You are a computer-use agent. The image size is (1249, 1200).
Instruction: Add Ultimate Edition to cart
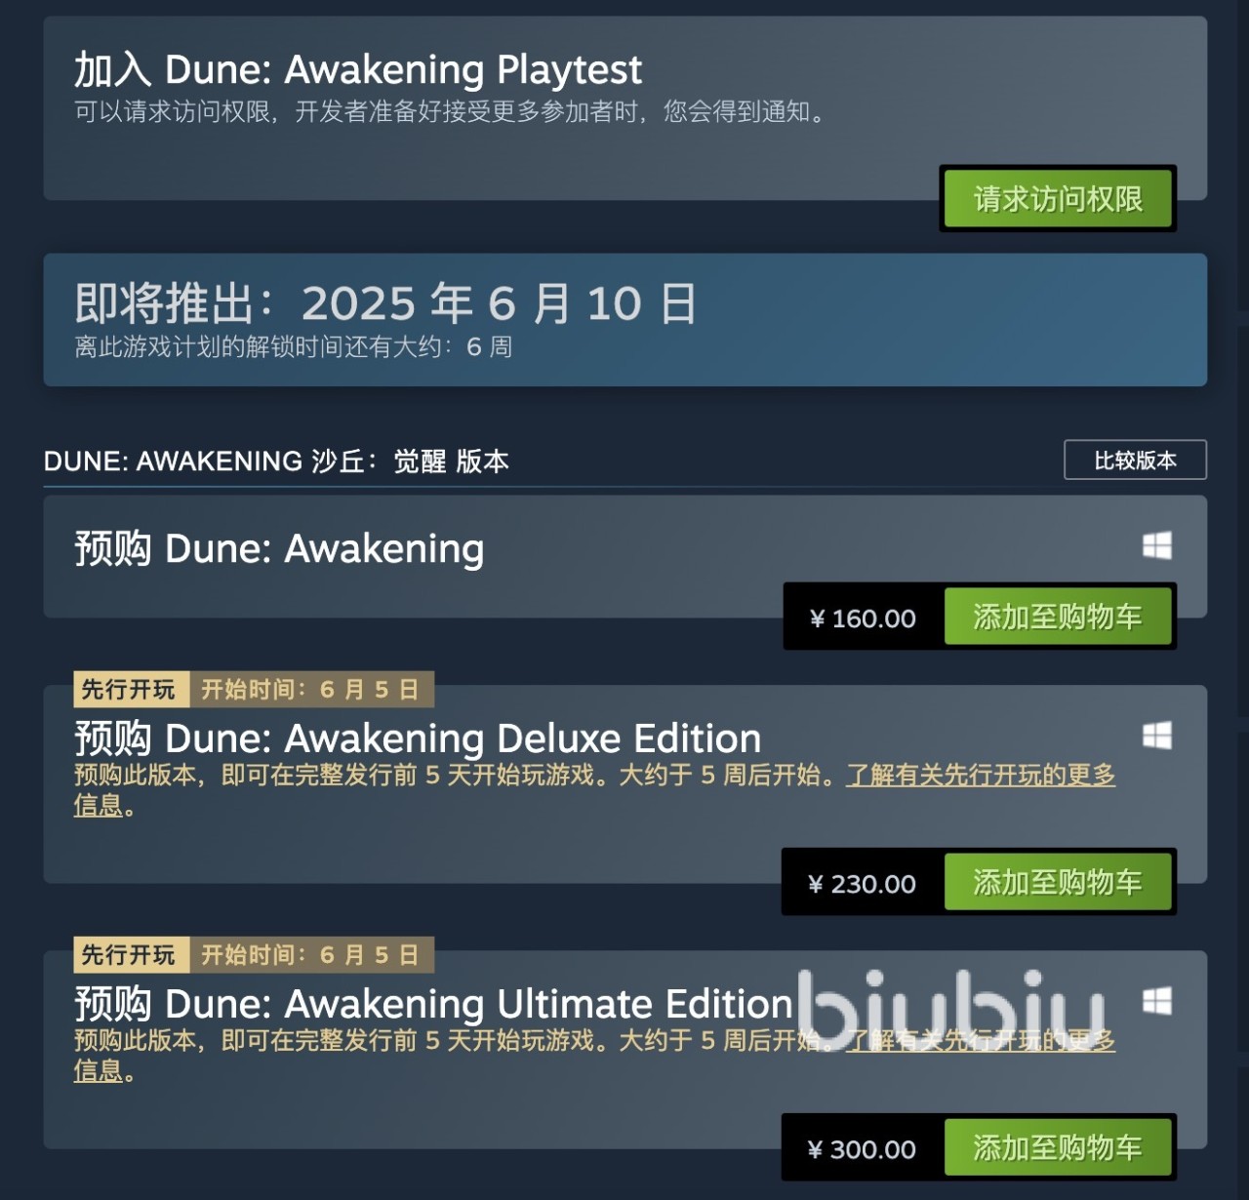(x=1058, y=1147)
